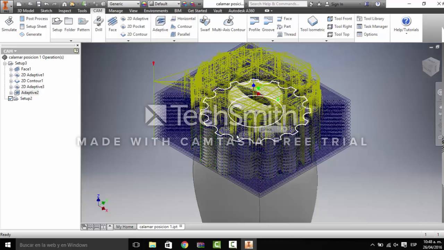This screenshot has height=250, width=444.
Task: Expand the 2D Adaptive1 node
Action: click(x=11, y=75)
